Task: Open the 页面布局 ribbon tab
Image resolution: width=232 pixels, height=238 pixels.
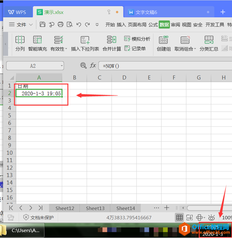Action: pyautogui.click(x=137, y=25)
